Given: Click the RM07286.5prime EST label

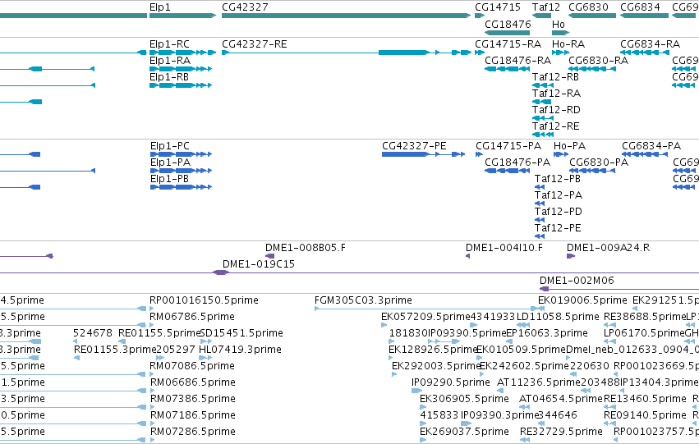Looking at the screenshot, I should pos(192,433).
